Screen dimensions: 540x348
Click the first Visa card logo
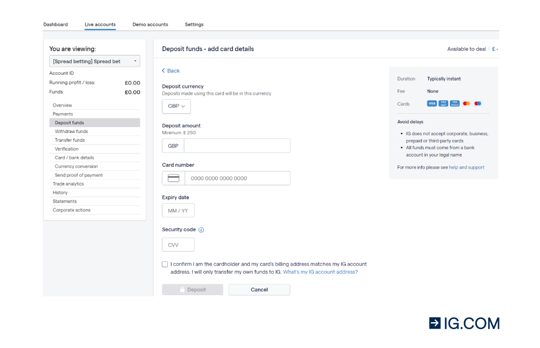pos(432,103)
